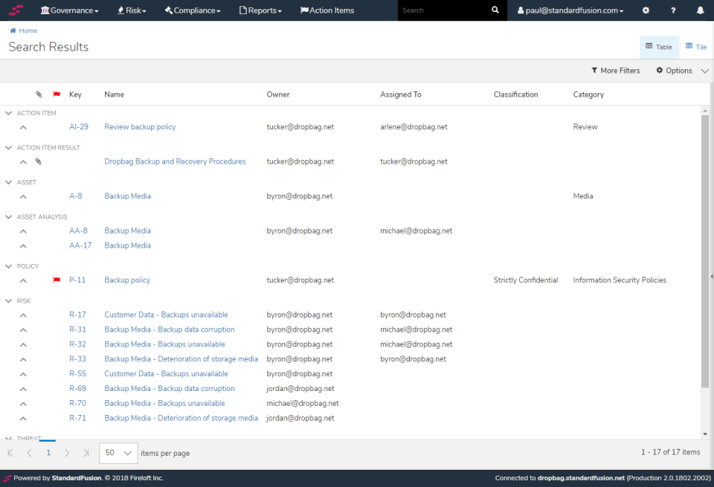Switch to Table view
The image size is (714, 487).
point(659,47)
